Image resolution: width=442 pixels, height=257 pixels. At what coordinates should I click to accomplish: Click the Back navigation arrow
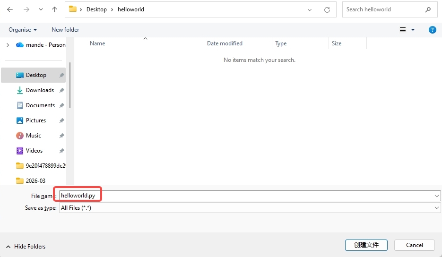pos(10,9)
